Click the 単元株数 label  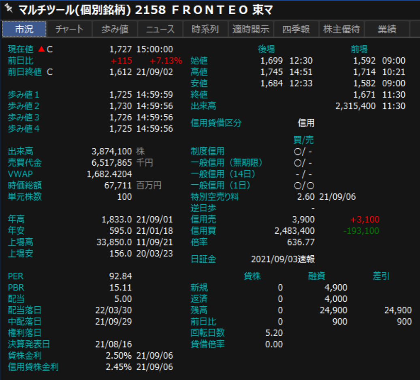pos(25,197)
